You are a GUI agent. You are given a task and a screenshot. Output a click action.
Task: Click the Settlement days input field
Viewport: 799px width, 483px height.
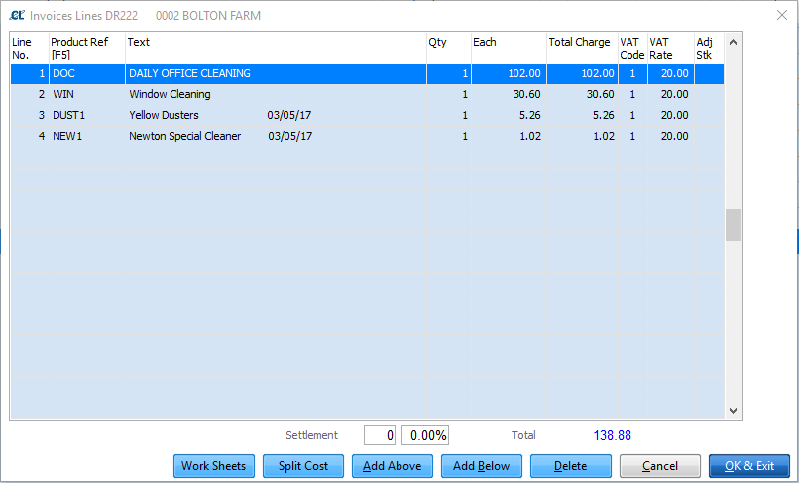380,435
